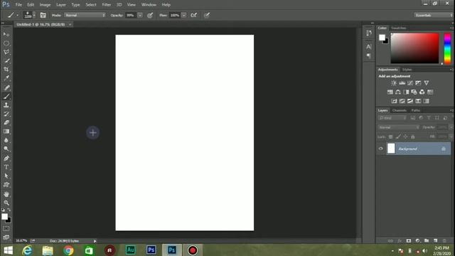This screenshot has height=256, width=455.
Task: Toggle lock image pixels
Action: 398,137
